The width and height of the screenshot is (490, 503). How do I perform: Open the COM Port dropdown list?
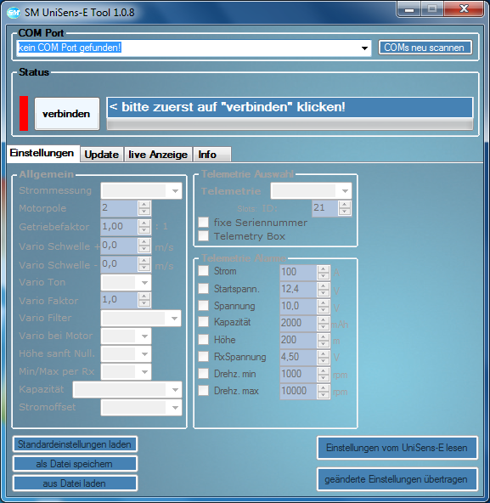[x=364, y=48]
